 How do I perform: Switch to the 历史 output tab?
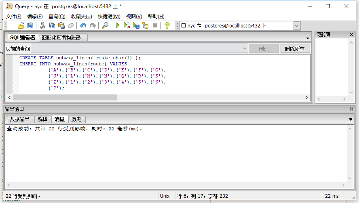click(76, 119)
